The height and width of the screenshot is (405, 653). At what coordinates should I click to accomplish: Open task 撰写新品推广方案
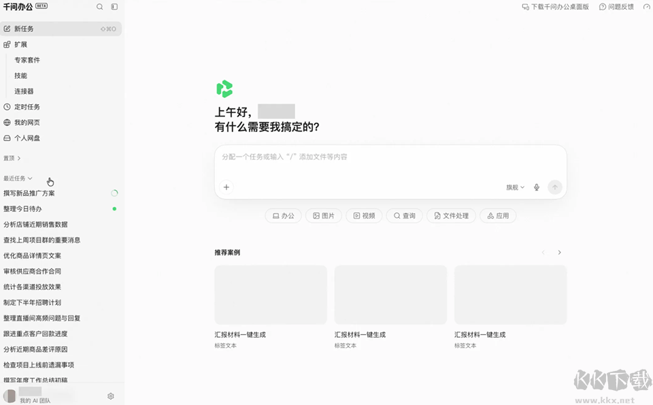click(29, 193)
